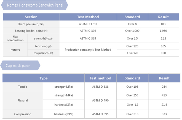
Task: Click the Type column header
Action: (43, 78)
